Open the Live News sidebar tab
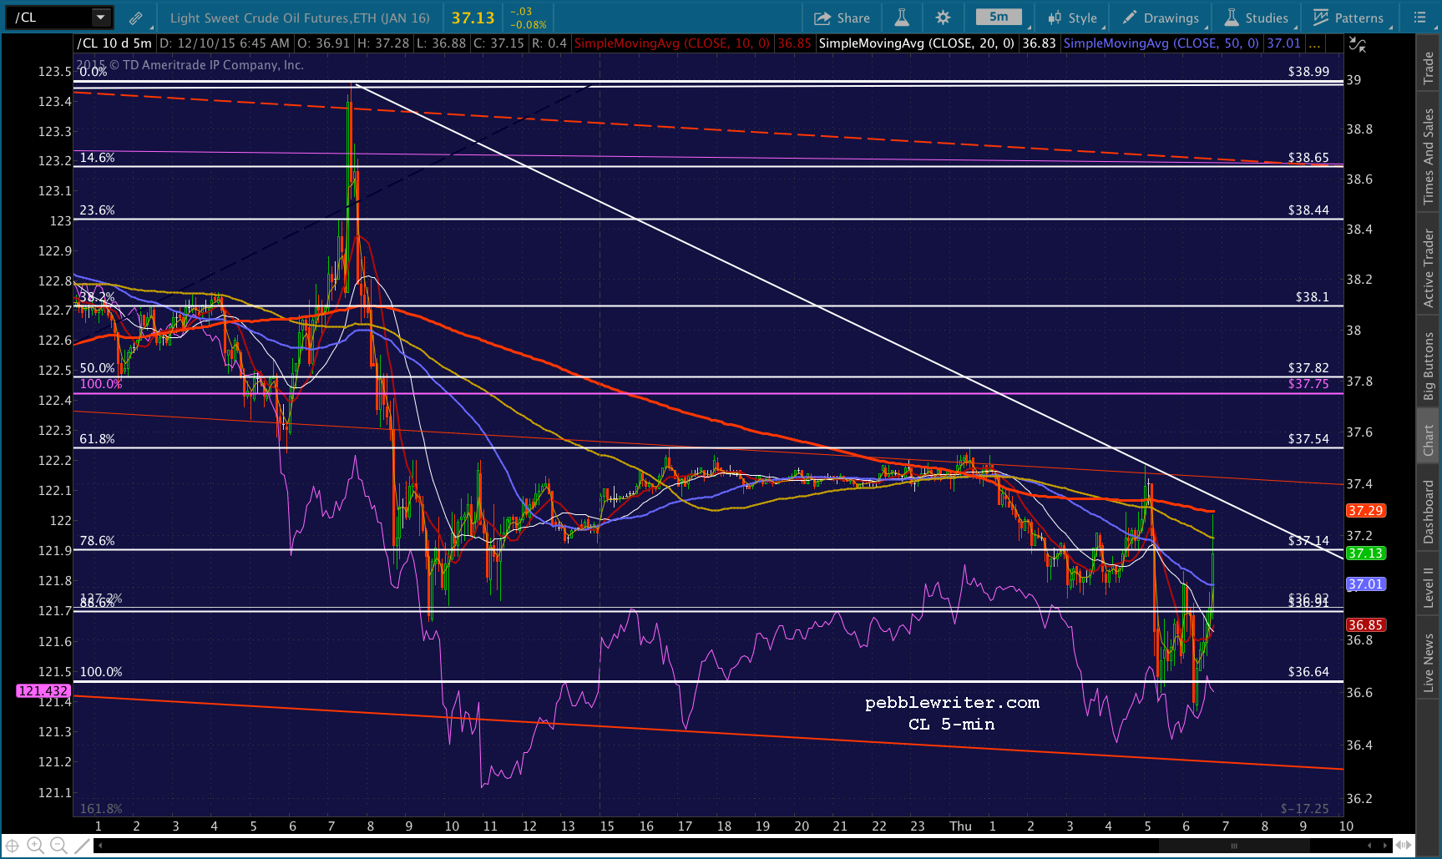1442x859 pixels. [1429, 663]
